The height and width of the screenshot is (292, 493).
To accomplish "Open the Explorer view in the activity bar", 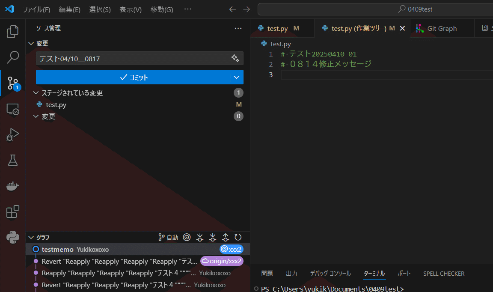I will click(12, 31).
